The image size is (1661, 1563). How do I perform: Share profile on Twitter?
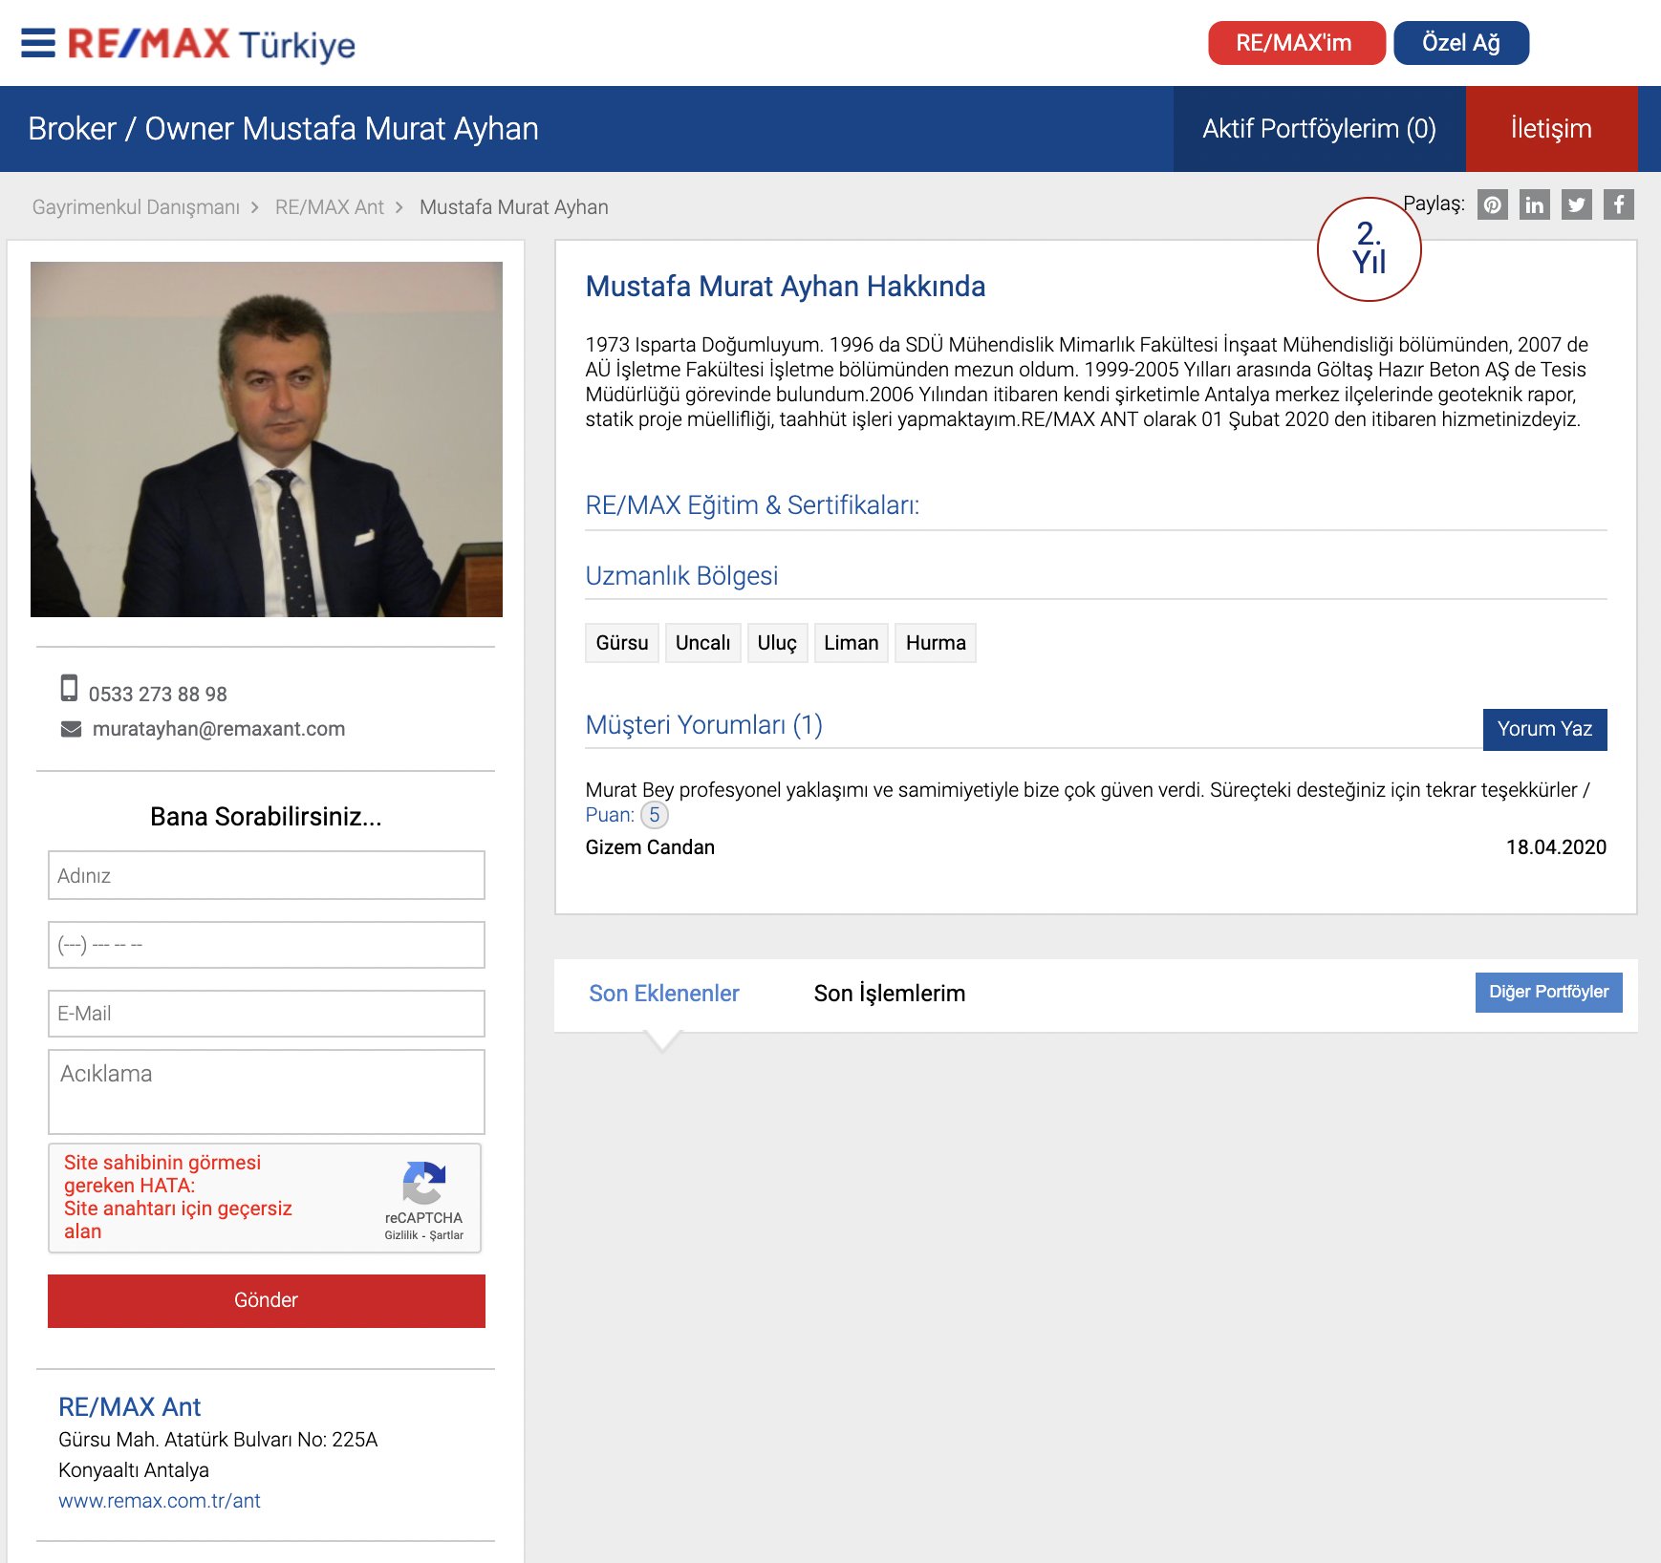[1576, 204]
